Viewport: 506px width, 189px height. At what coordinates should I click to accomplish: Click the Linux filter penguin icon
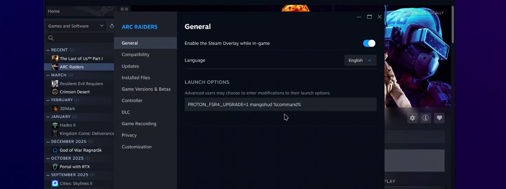pyautogui.click(x=112, y=26)
